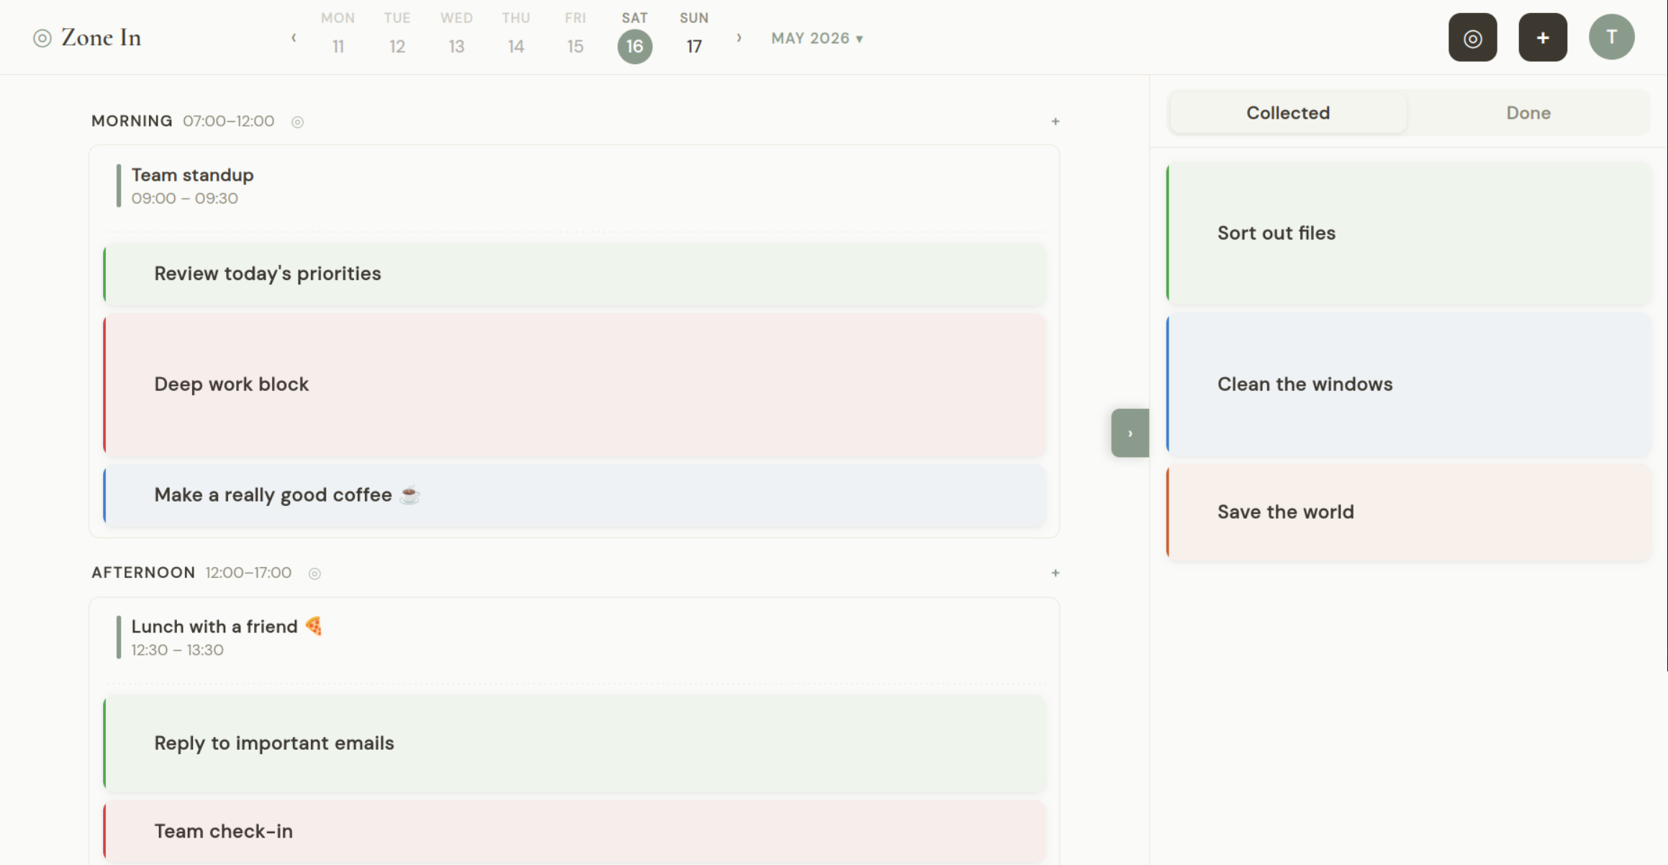Select the Save the world card
1668x865 pixels.
[1408, 512]
